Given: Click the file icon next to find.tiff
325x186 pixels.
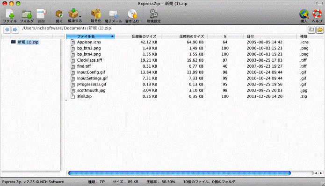Looking at the screenshot, I should point(72,66).
